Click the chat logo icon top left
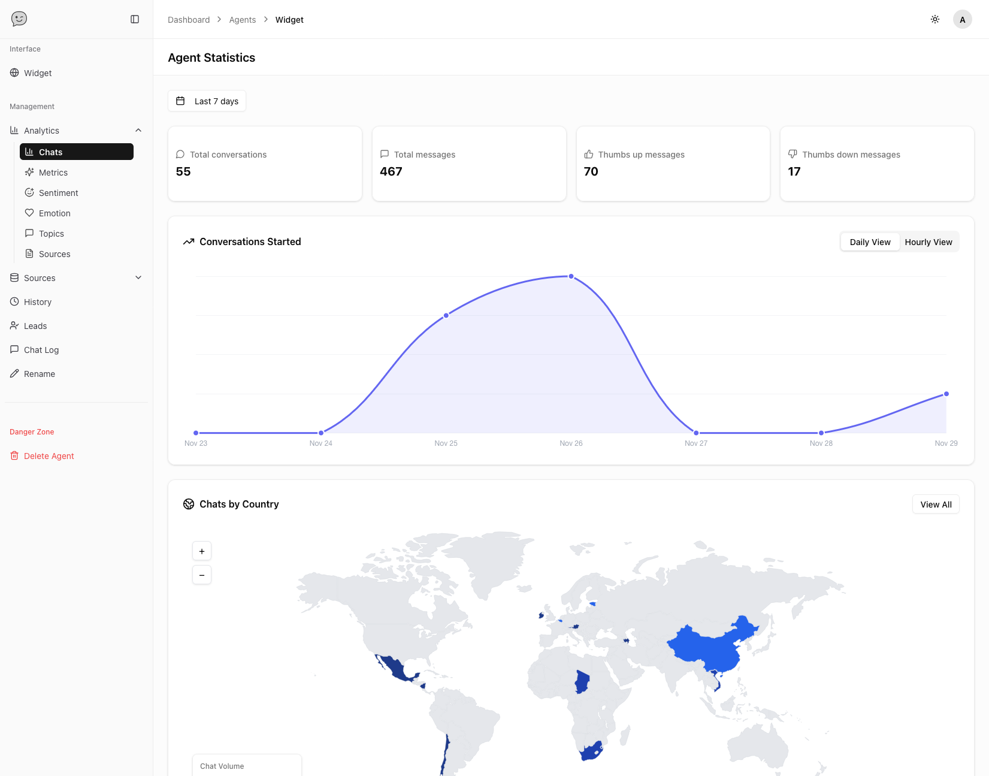989x776 pixels. coord(19,19)
